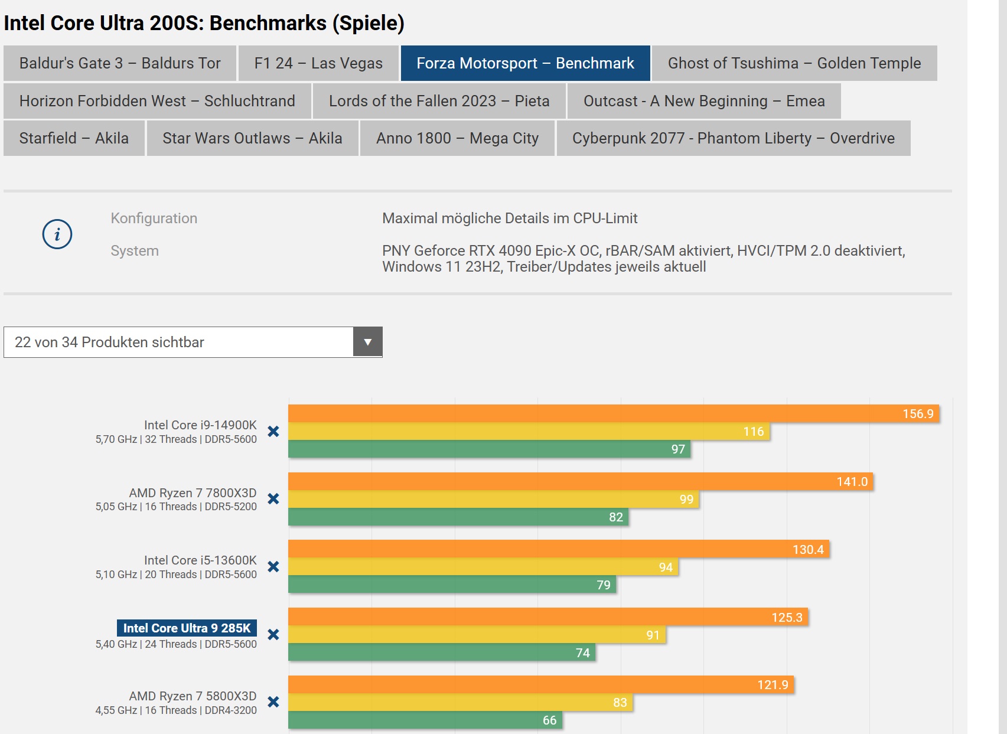Screen dimensions: 1007x734
Task: Click the orange 125.3 bar of Ultra 9 285K
Action: 548,617
